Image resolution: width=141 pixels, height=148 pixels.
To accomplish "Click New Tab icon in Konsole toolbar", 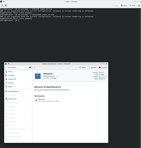I will click(x=2, y=6).
